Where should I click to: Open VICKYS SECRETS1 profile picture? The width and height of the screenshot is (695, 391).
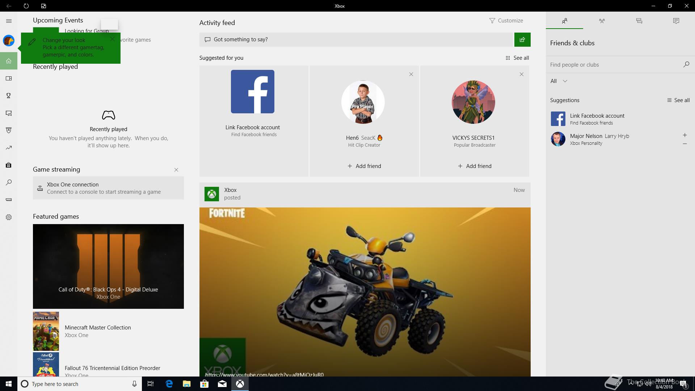point(473,102)
